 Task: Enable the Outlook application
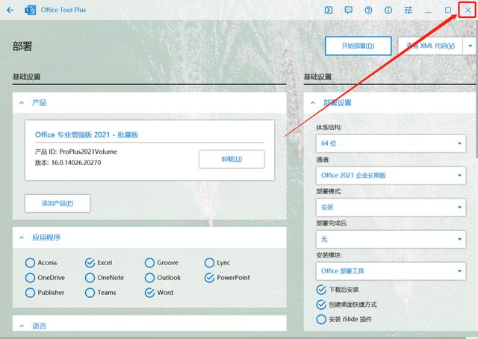point(149,278)
